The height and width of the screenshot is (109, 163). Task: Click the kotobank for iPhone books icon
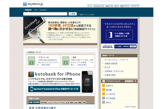pyautogui.click(x=31, y=74)
